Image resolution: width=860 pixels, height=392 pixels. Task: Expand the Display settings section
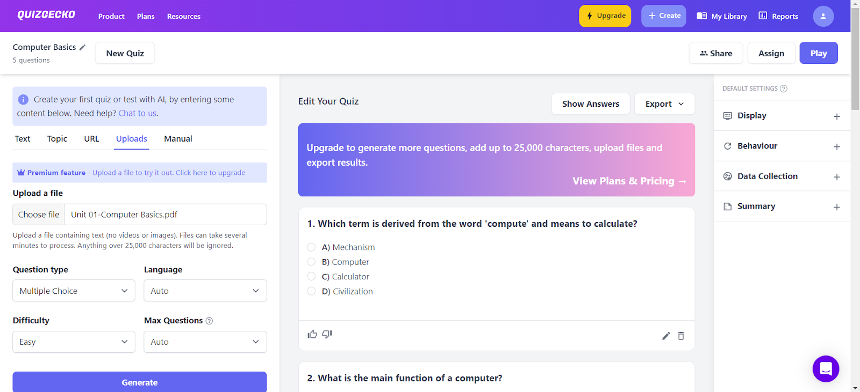782,116
